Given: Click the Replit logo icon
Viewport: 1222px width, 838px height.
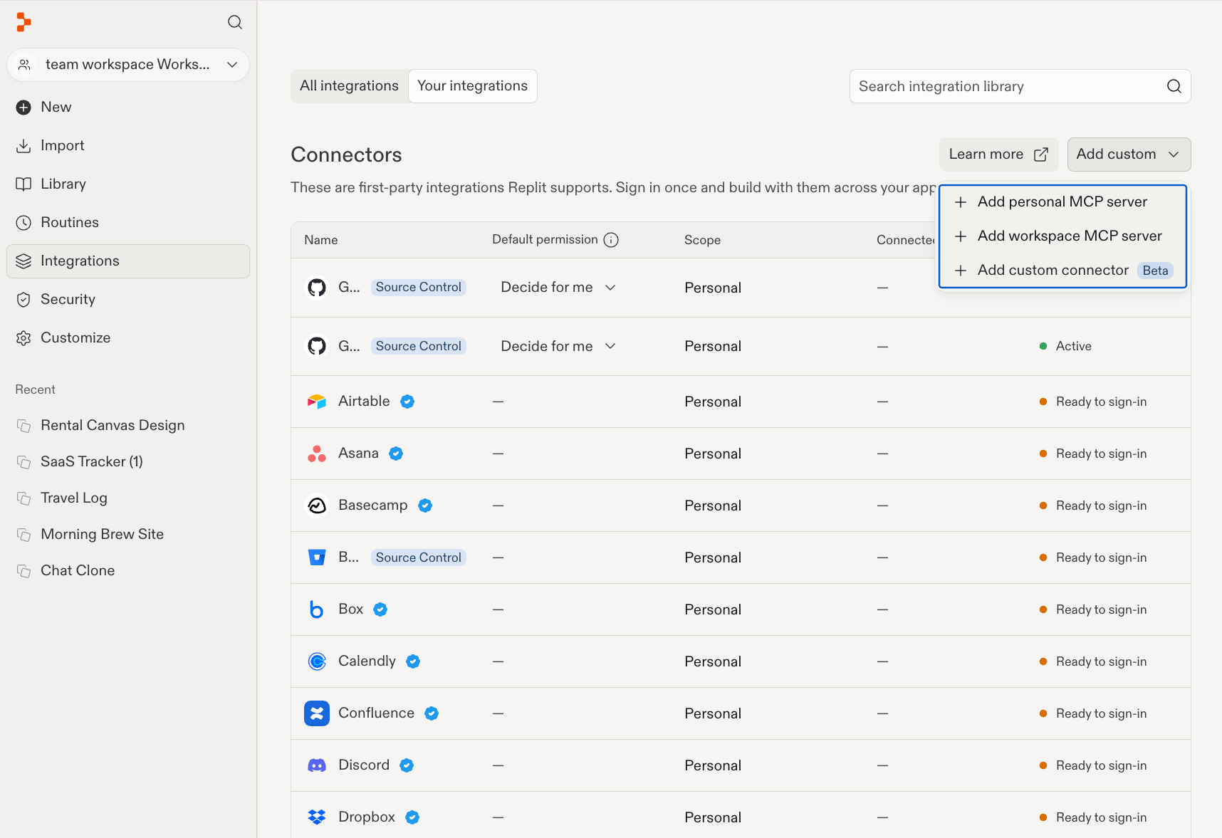Looking at the screenshot, I should 23,22.
